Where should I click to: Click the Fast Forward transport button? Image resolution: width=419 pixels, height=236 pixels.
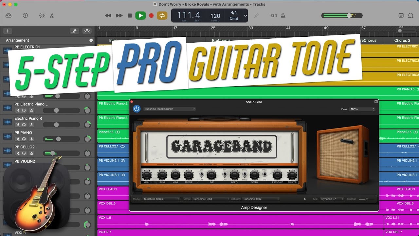click(x=119, y=15)
